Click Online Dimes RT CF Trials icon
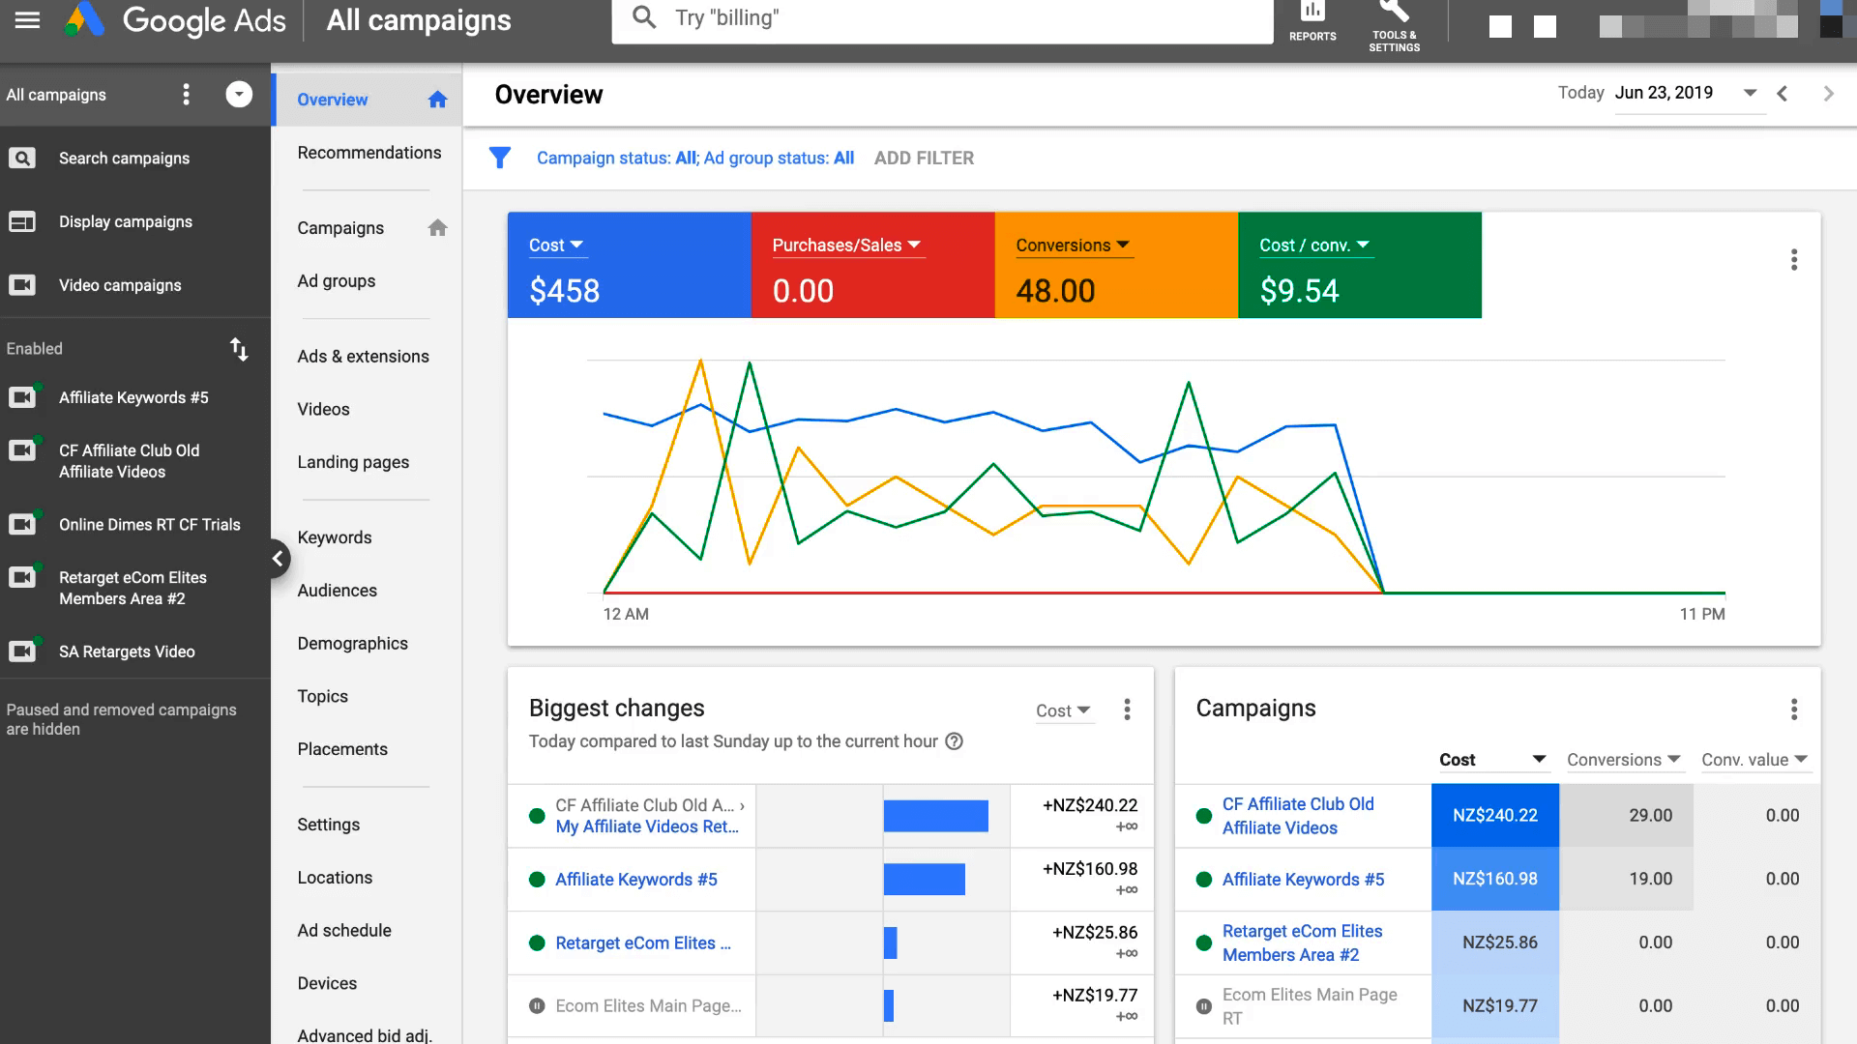The image size is (1857, 1044). [23, 523]
